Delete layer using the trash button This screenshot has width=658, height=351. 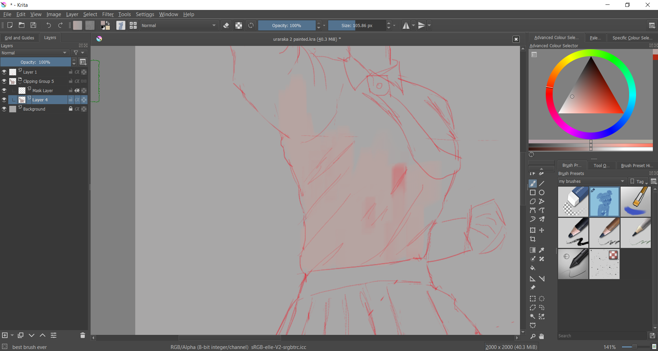pyautogui.click(x=82, y=335)
